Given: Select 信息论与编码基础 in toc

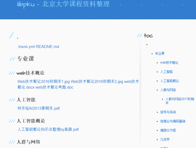Looking at the screenshot, I should pos(173,121).
